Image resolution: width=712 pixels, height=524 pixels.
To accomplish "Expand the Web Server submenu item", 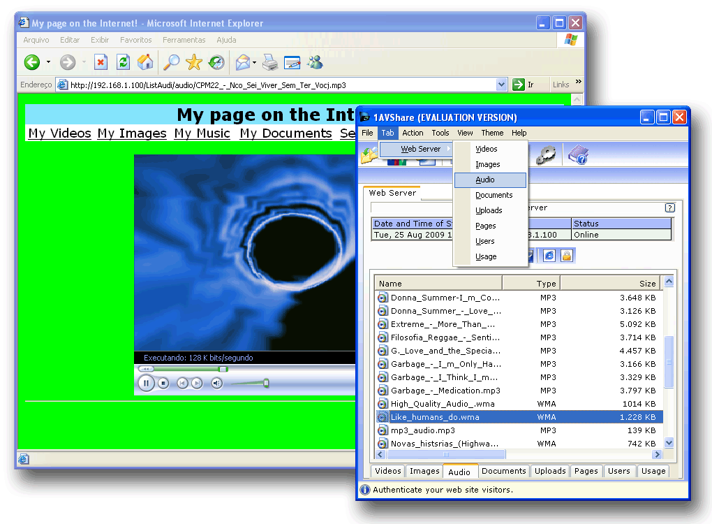I will coord(417,149).
